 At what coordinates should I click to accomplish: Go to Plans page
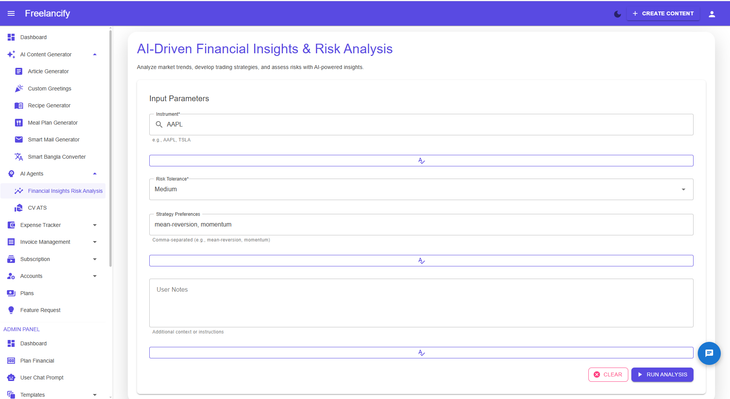tap(53, 293)
